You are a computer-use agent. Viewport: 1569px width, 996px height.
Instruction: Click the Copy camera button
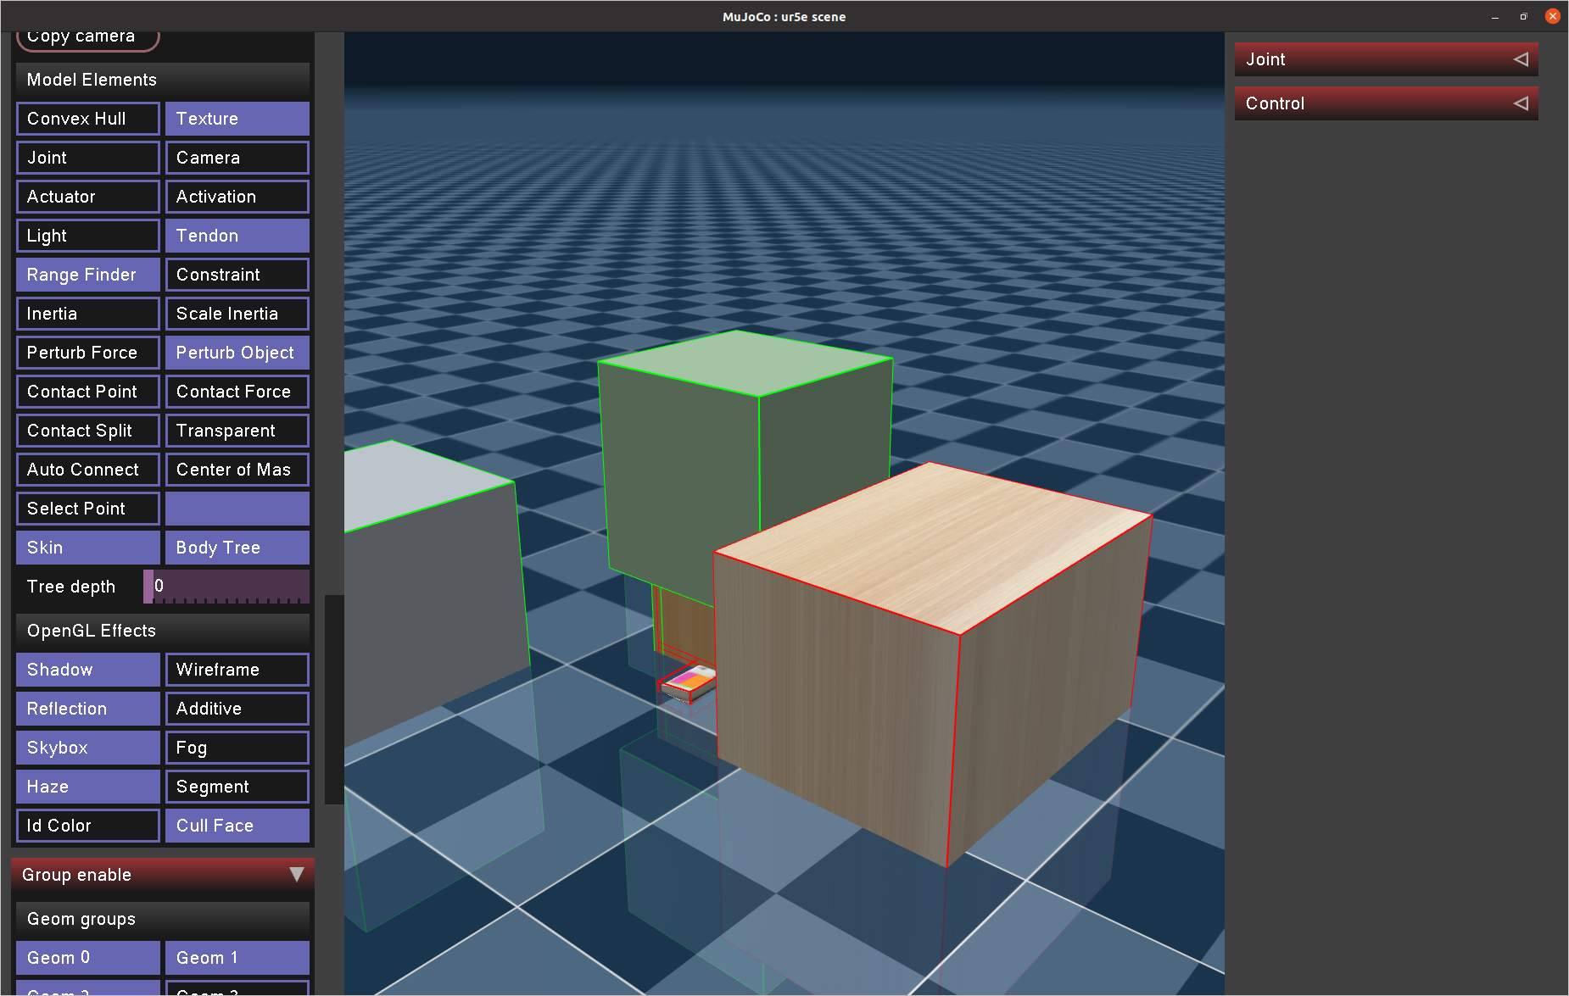pos(87,36)
